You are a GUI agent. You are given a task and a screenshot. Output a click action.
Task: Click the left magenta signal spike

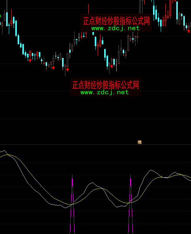coord(72,206)
